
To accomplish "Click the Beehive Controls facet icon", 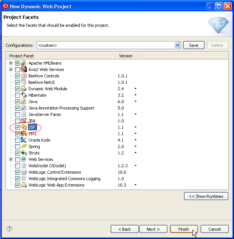I will click(24, 76).
